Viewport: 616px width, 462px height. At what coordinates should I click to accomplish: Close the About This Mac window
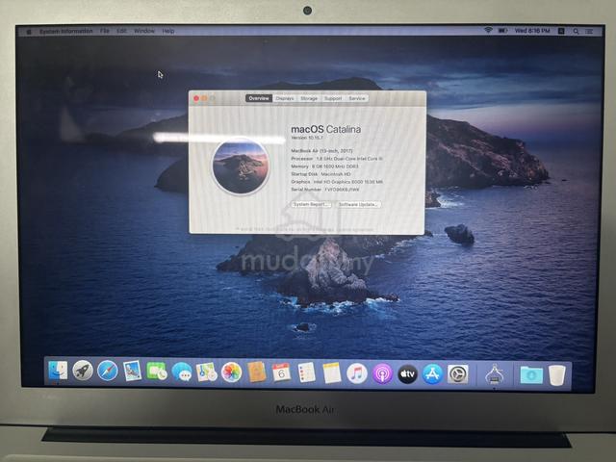(x=196, y=98)
